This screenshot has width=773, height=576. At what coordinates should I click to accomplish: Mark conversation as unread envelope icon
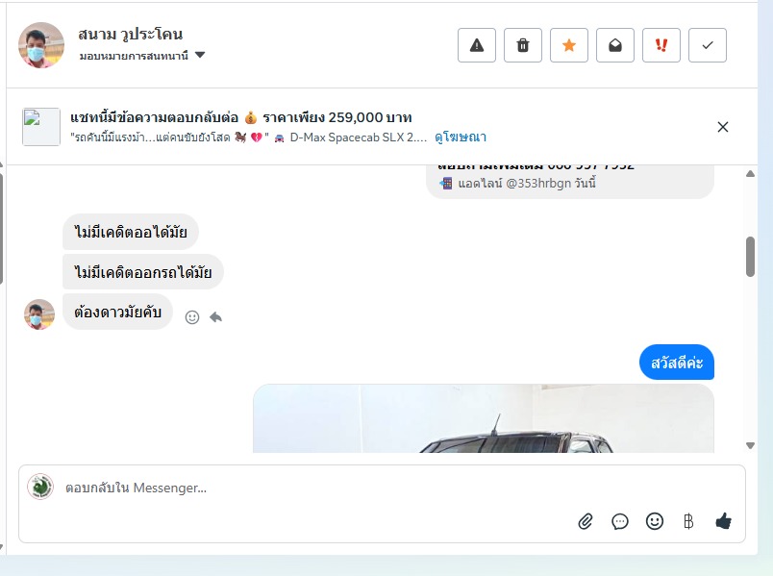coord(614,45)
